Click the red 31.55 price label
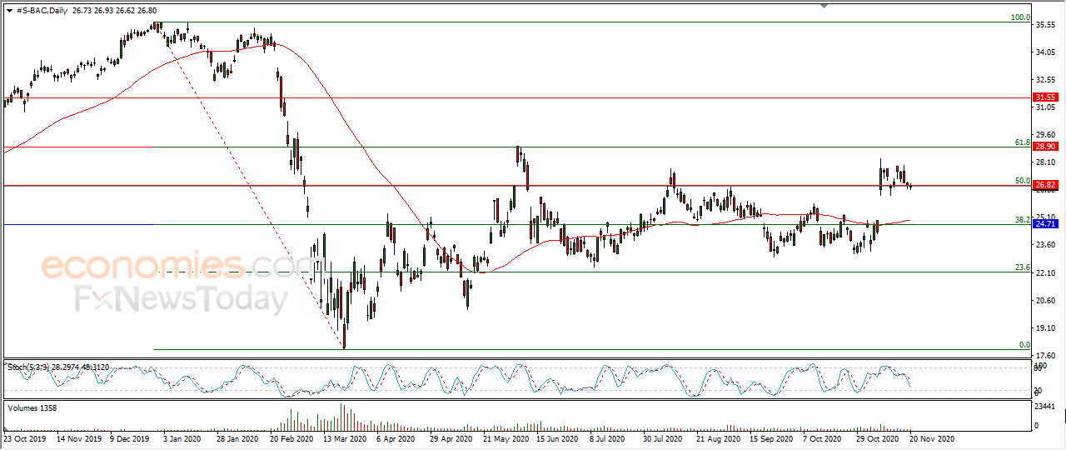1066x450 pixels. pyautogui.click(x=1045, y=97)
